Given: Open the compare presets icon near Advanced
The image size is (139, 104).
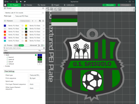Looking at the screenshot, I should click(42, 45).
